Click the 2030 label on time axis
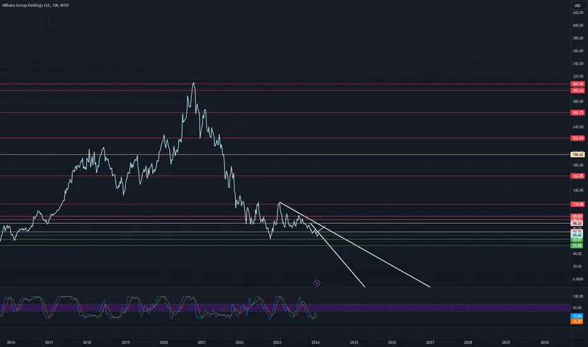Viewport: 588px width, 347px height. pyautogui.click(x=544, y=343)
